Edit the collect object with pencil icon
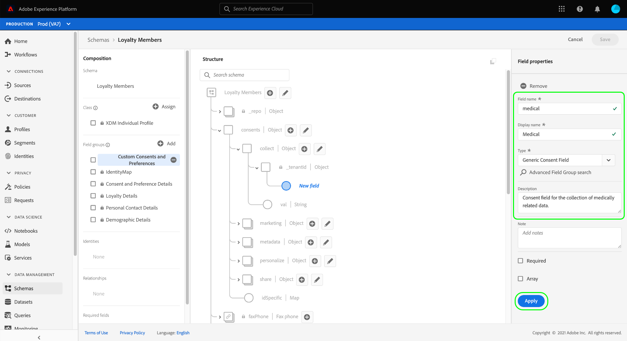This screenshot has height=341, width=627. [x=319, y=149]
